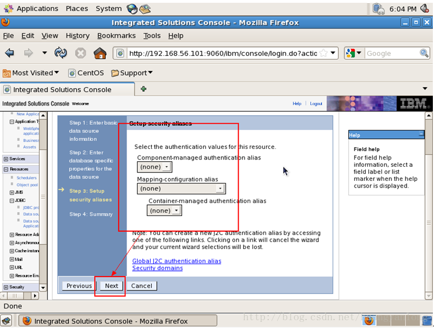Expand the URL tree node
Image resolution: width=434 pixels, height=328 pixels.
[x=12, y=268]
